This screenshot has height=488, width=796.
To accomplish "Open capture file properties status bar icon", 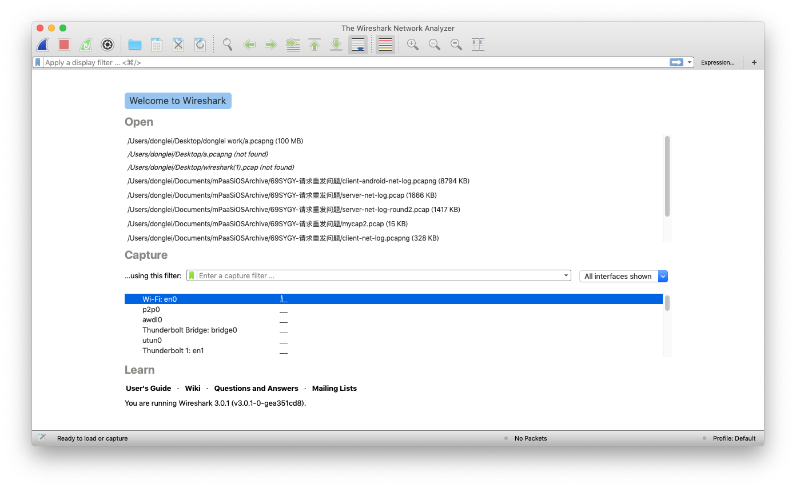I will point(42,438).
